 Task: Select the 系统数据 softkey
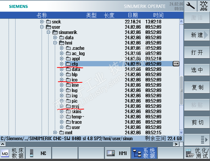pos(144,153)
